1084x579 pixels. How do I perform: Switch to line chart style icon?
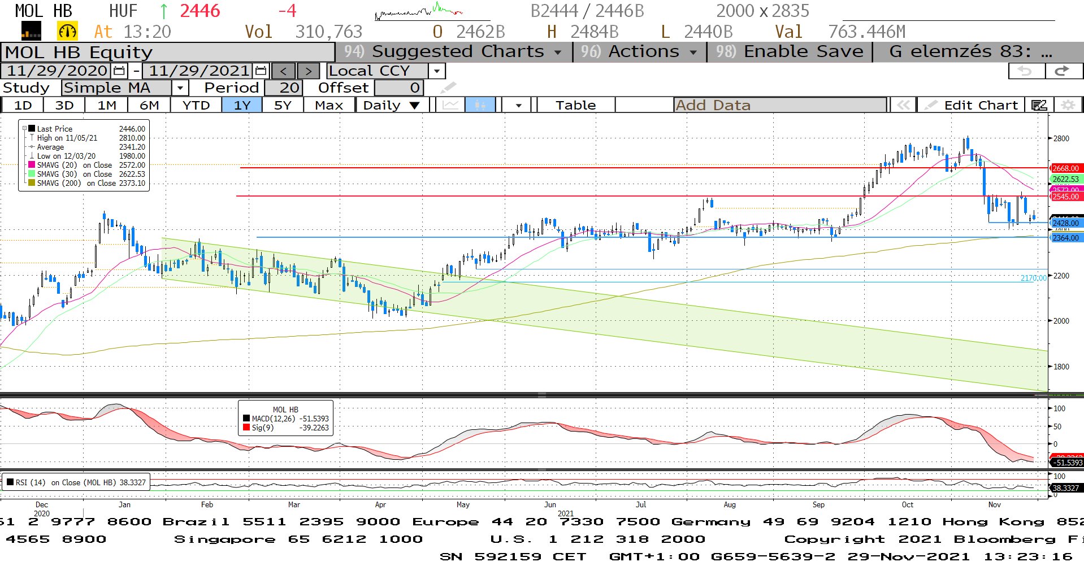click(x=450, y=105)
